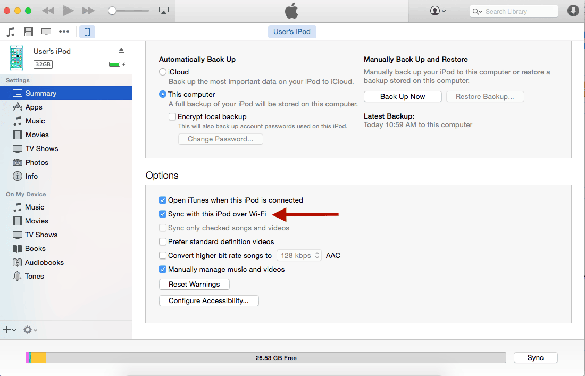Select Summary in Settings sidebar
Image resolution: width=585 pixels, height=376 pixels.
(x=66, y=93)
